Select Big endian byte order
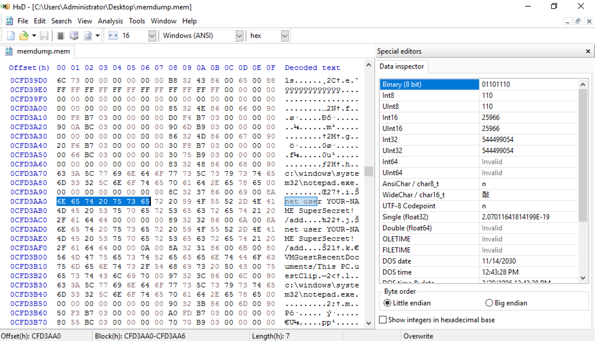Viewport: 595px width, 341px height. 506,303
